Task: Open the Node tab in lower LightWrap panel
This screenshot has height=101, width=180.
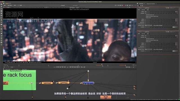Action: click(148, 34)
